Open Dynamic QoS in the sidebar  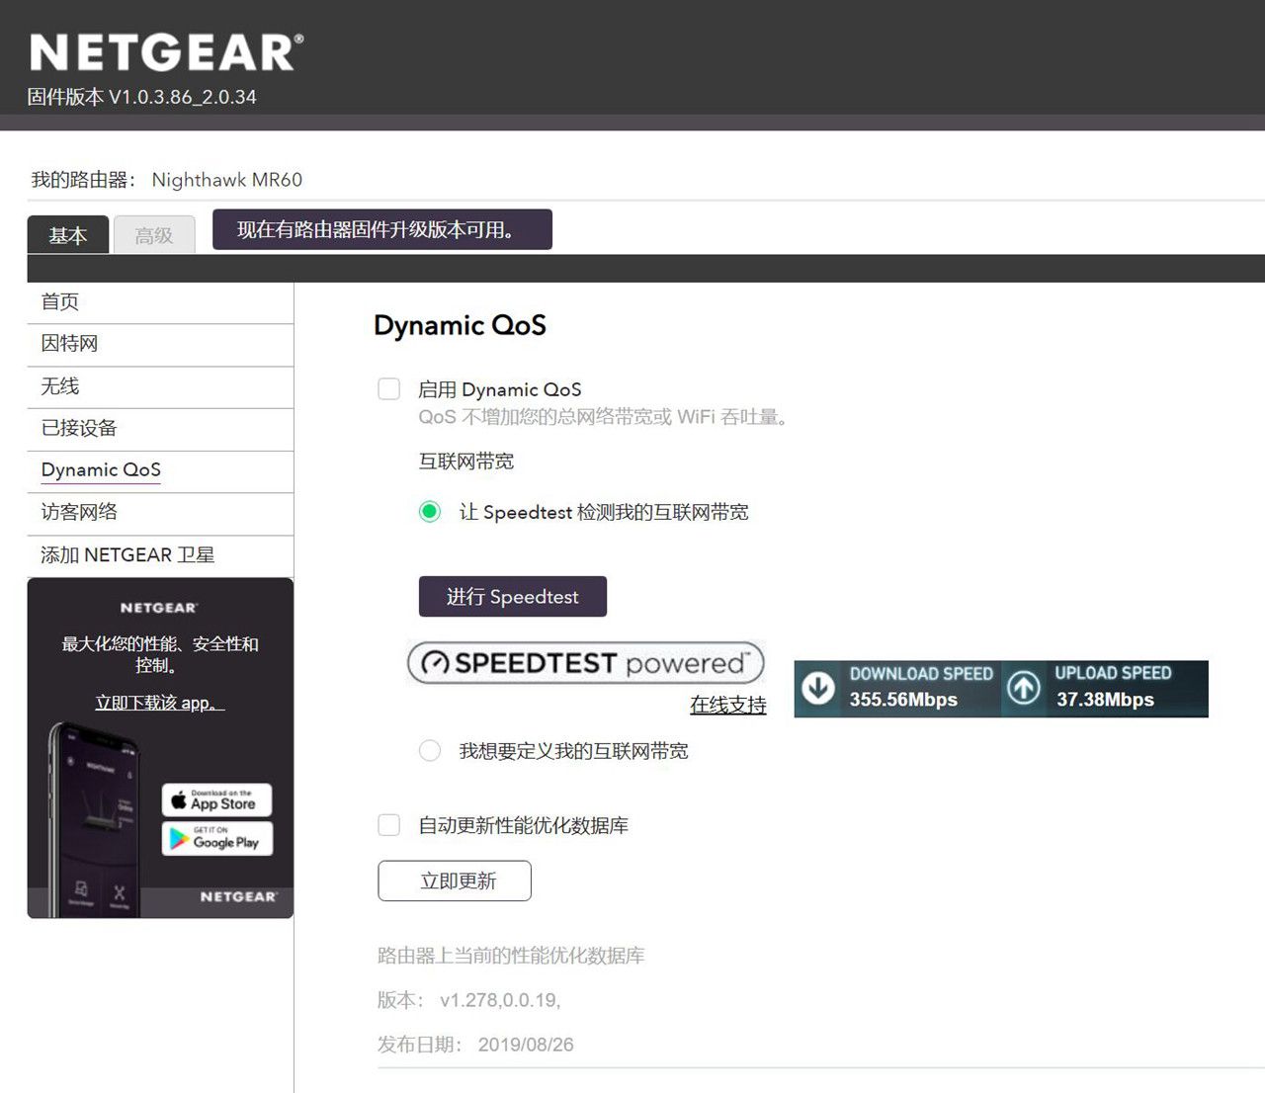click(160, 470)
